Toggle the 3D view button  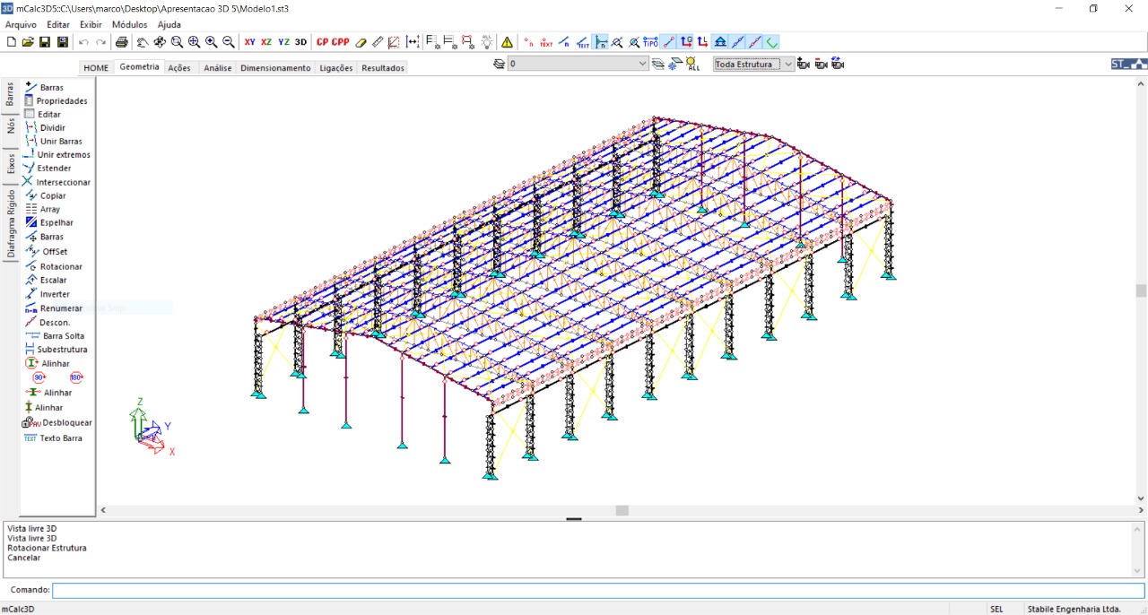pyautogui.click(x=300, y=42)
